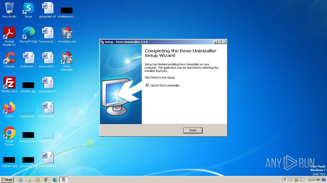Select jerseywritin document icon
Viewport: 327px width, 183px height.
click(48, 60)
